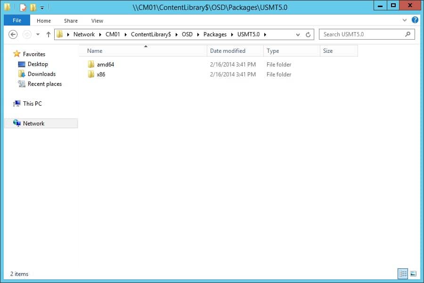This screenshot has width=424, height=283.
Task: Click the Up one level arrow
Action: click(x=49, y=34)
